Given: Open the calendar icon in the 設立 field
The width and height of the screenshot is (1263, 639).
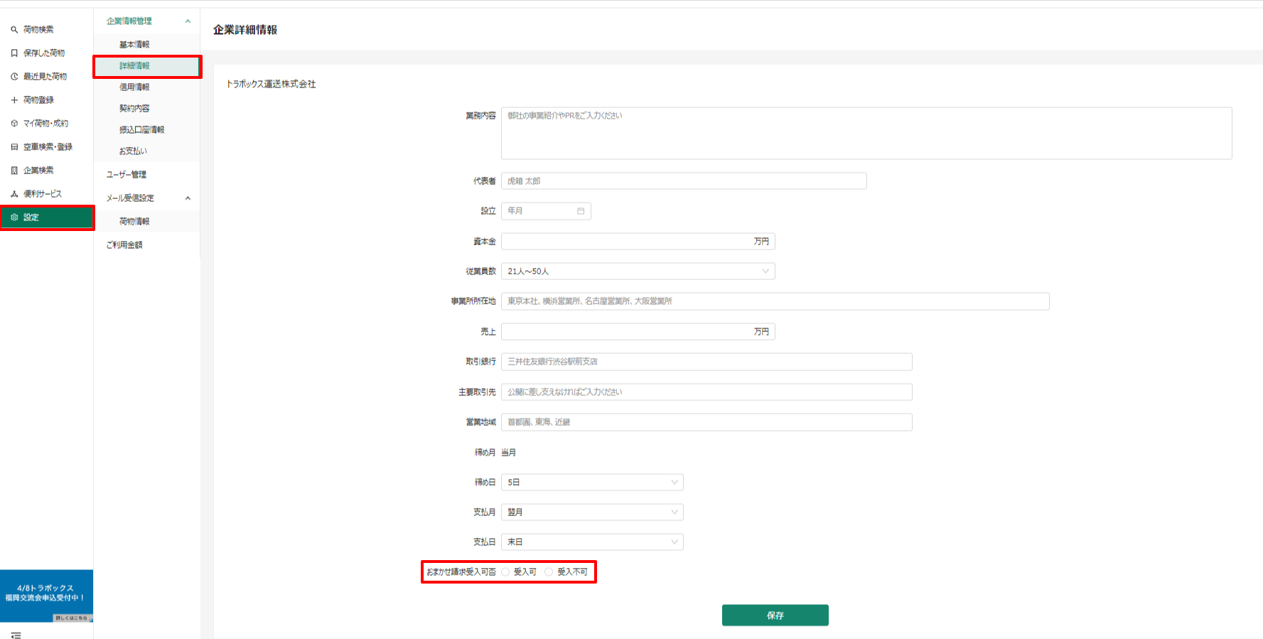Looking at the screenshot, I should coord(581,211).
